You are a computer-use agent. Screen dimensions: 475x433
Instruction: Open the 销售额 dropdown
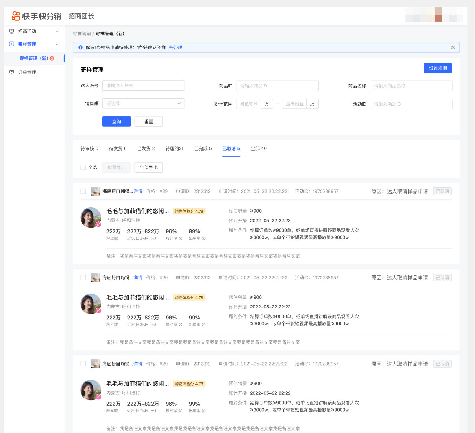pyautogui.click(x=143, y=104)
